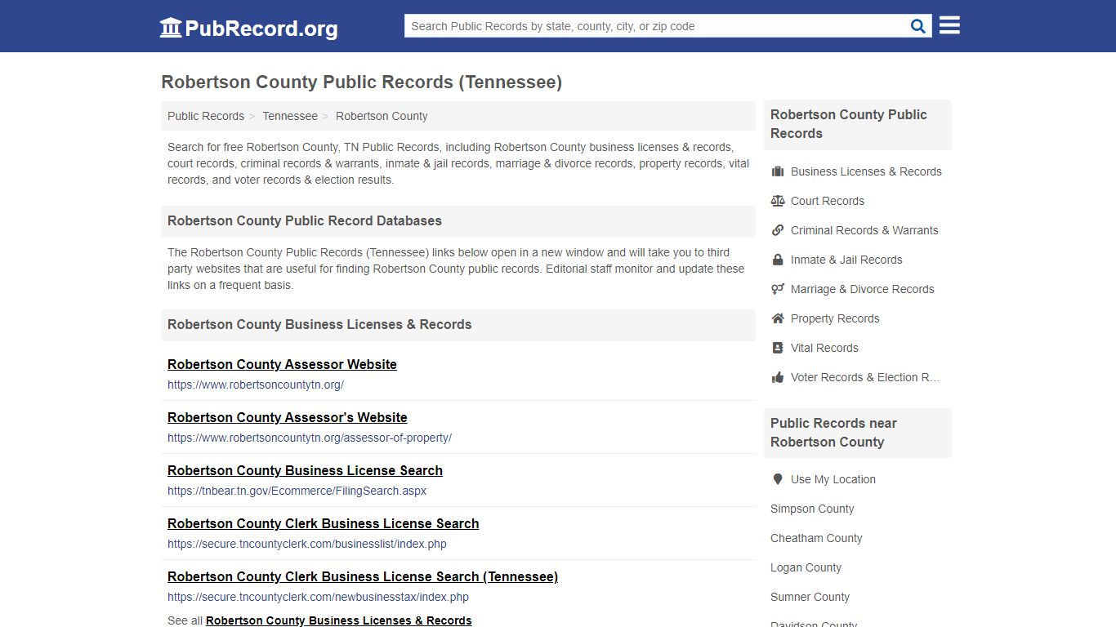See all Robertson County Business Licenses & Records
This screenshot has height=627, width=1116.
click(339, 620)
